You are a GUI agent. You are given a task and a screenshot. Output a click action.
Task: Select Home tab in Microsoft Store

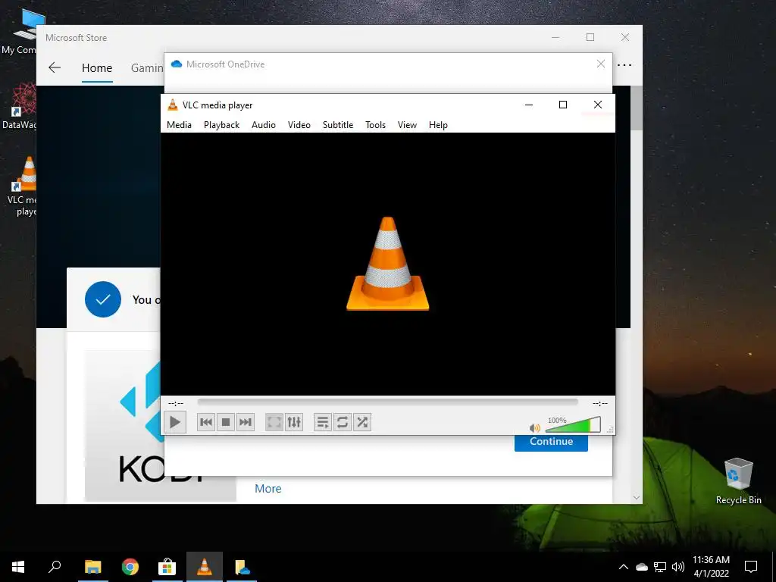[97, 67]
